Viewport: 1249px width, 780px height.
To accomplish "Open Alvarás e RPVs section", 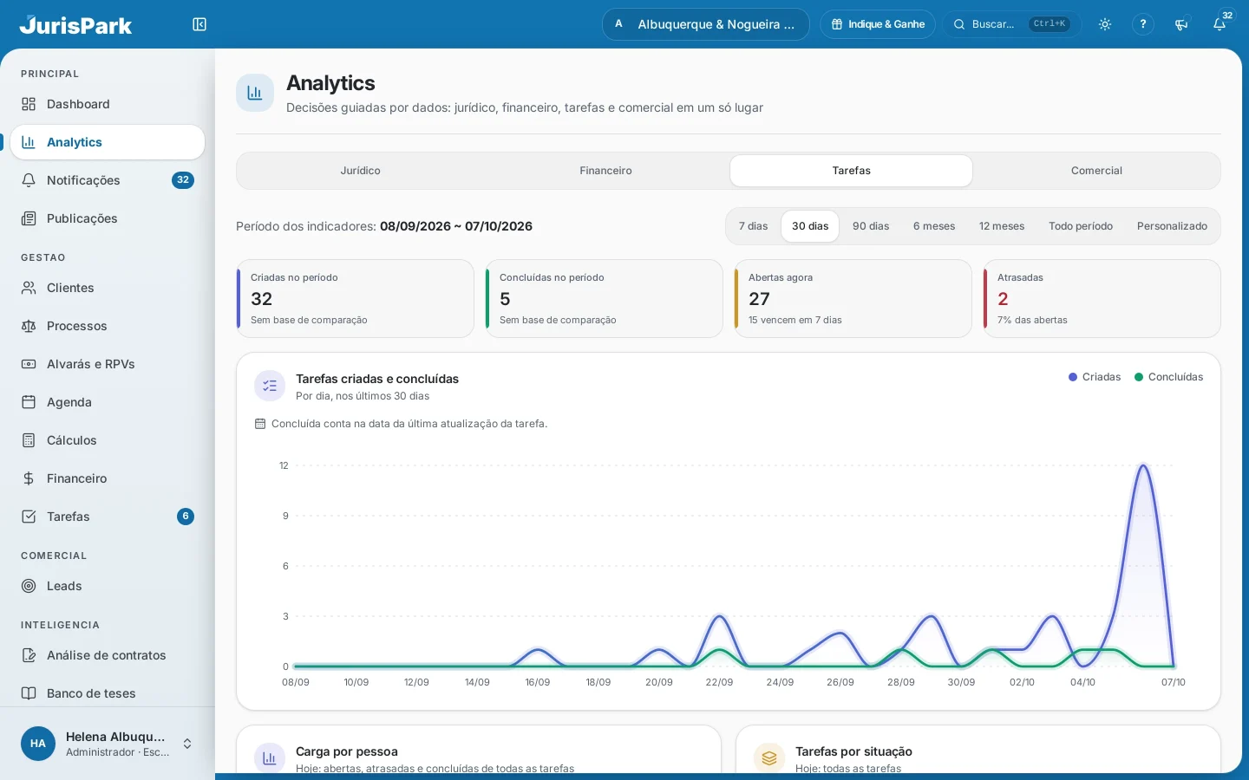I will click(108, 364).
